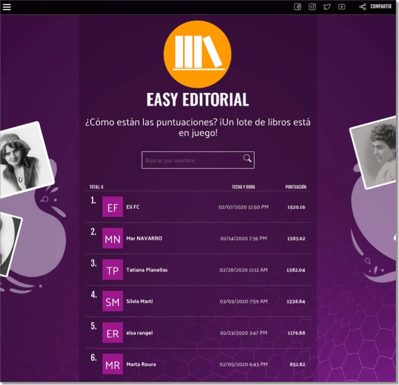Click the TP avatar tile
The width and height of the screenshot is (399, 385).
click(x=113, y=269)
